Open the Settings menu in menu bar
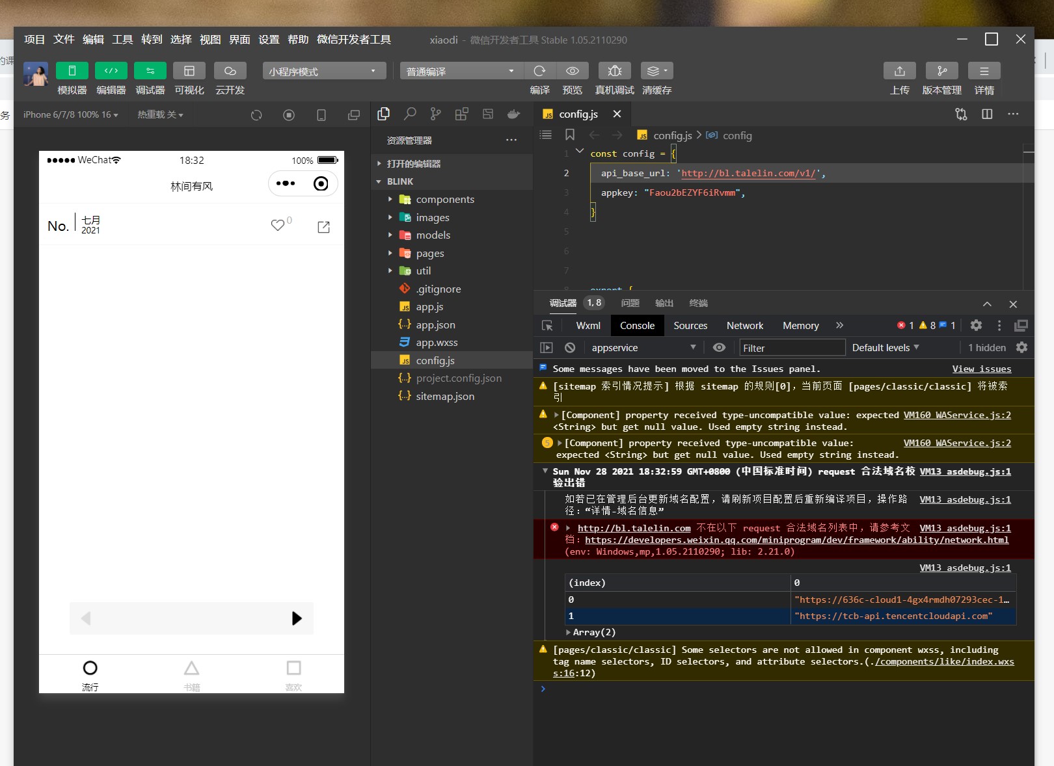Viewport: 1054px width, 766px height. pyautogui.click(x=268, y=40)
